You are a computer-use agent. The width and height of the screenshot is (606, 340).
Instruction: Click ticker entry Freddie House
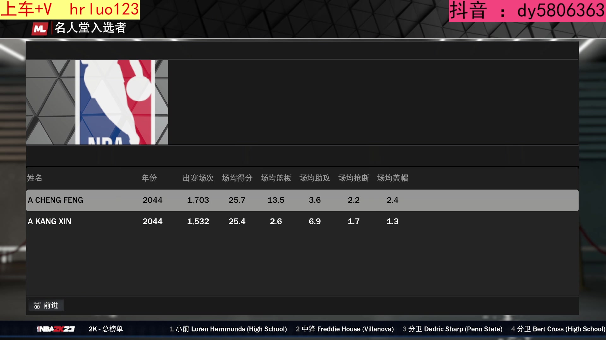[x=345, y=329]
